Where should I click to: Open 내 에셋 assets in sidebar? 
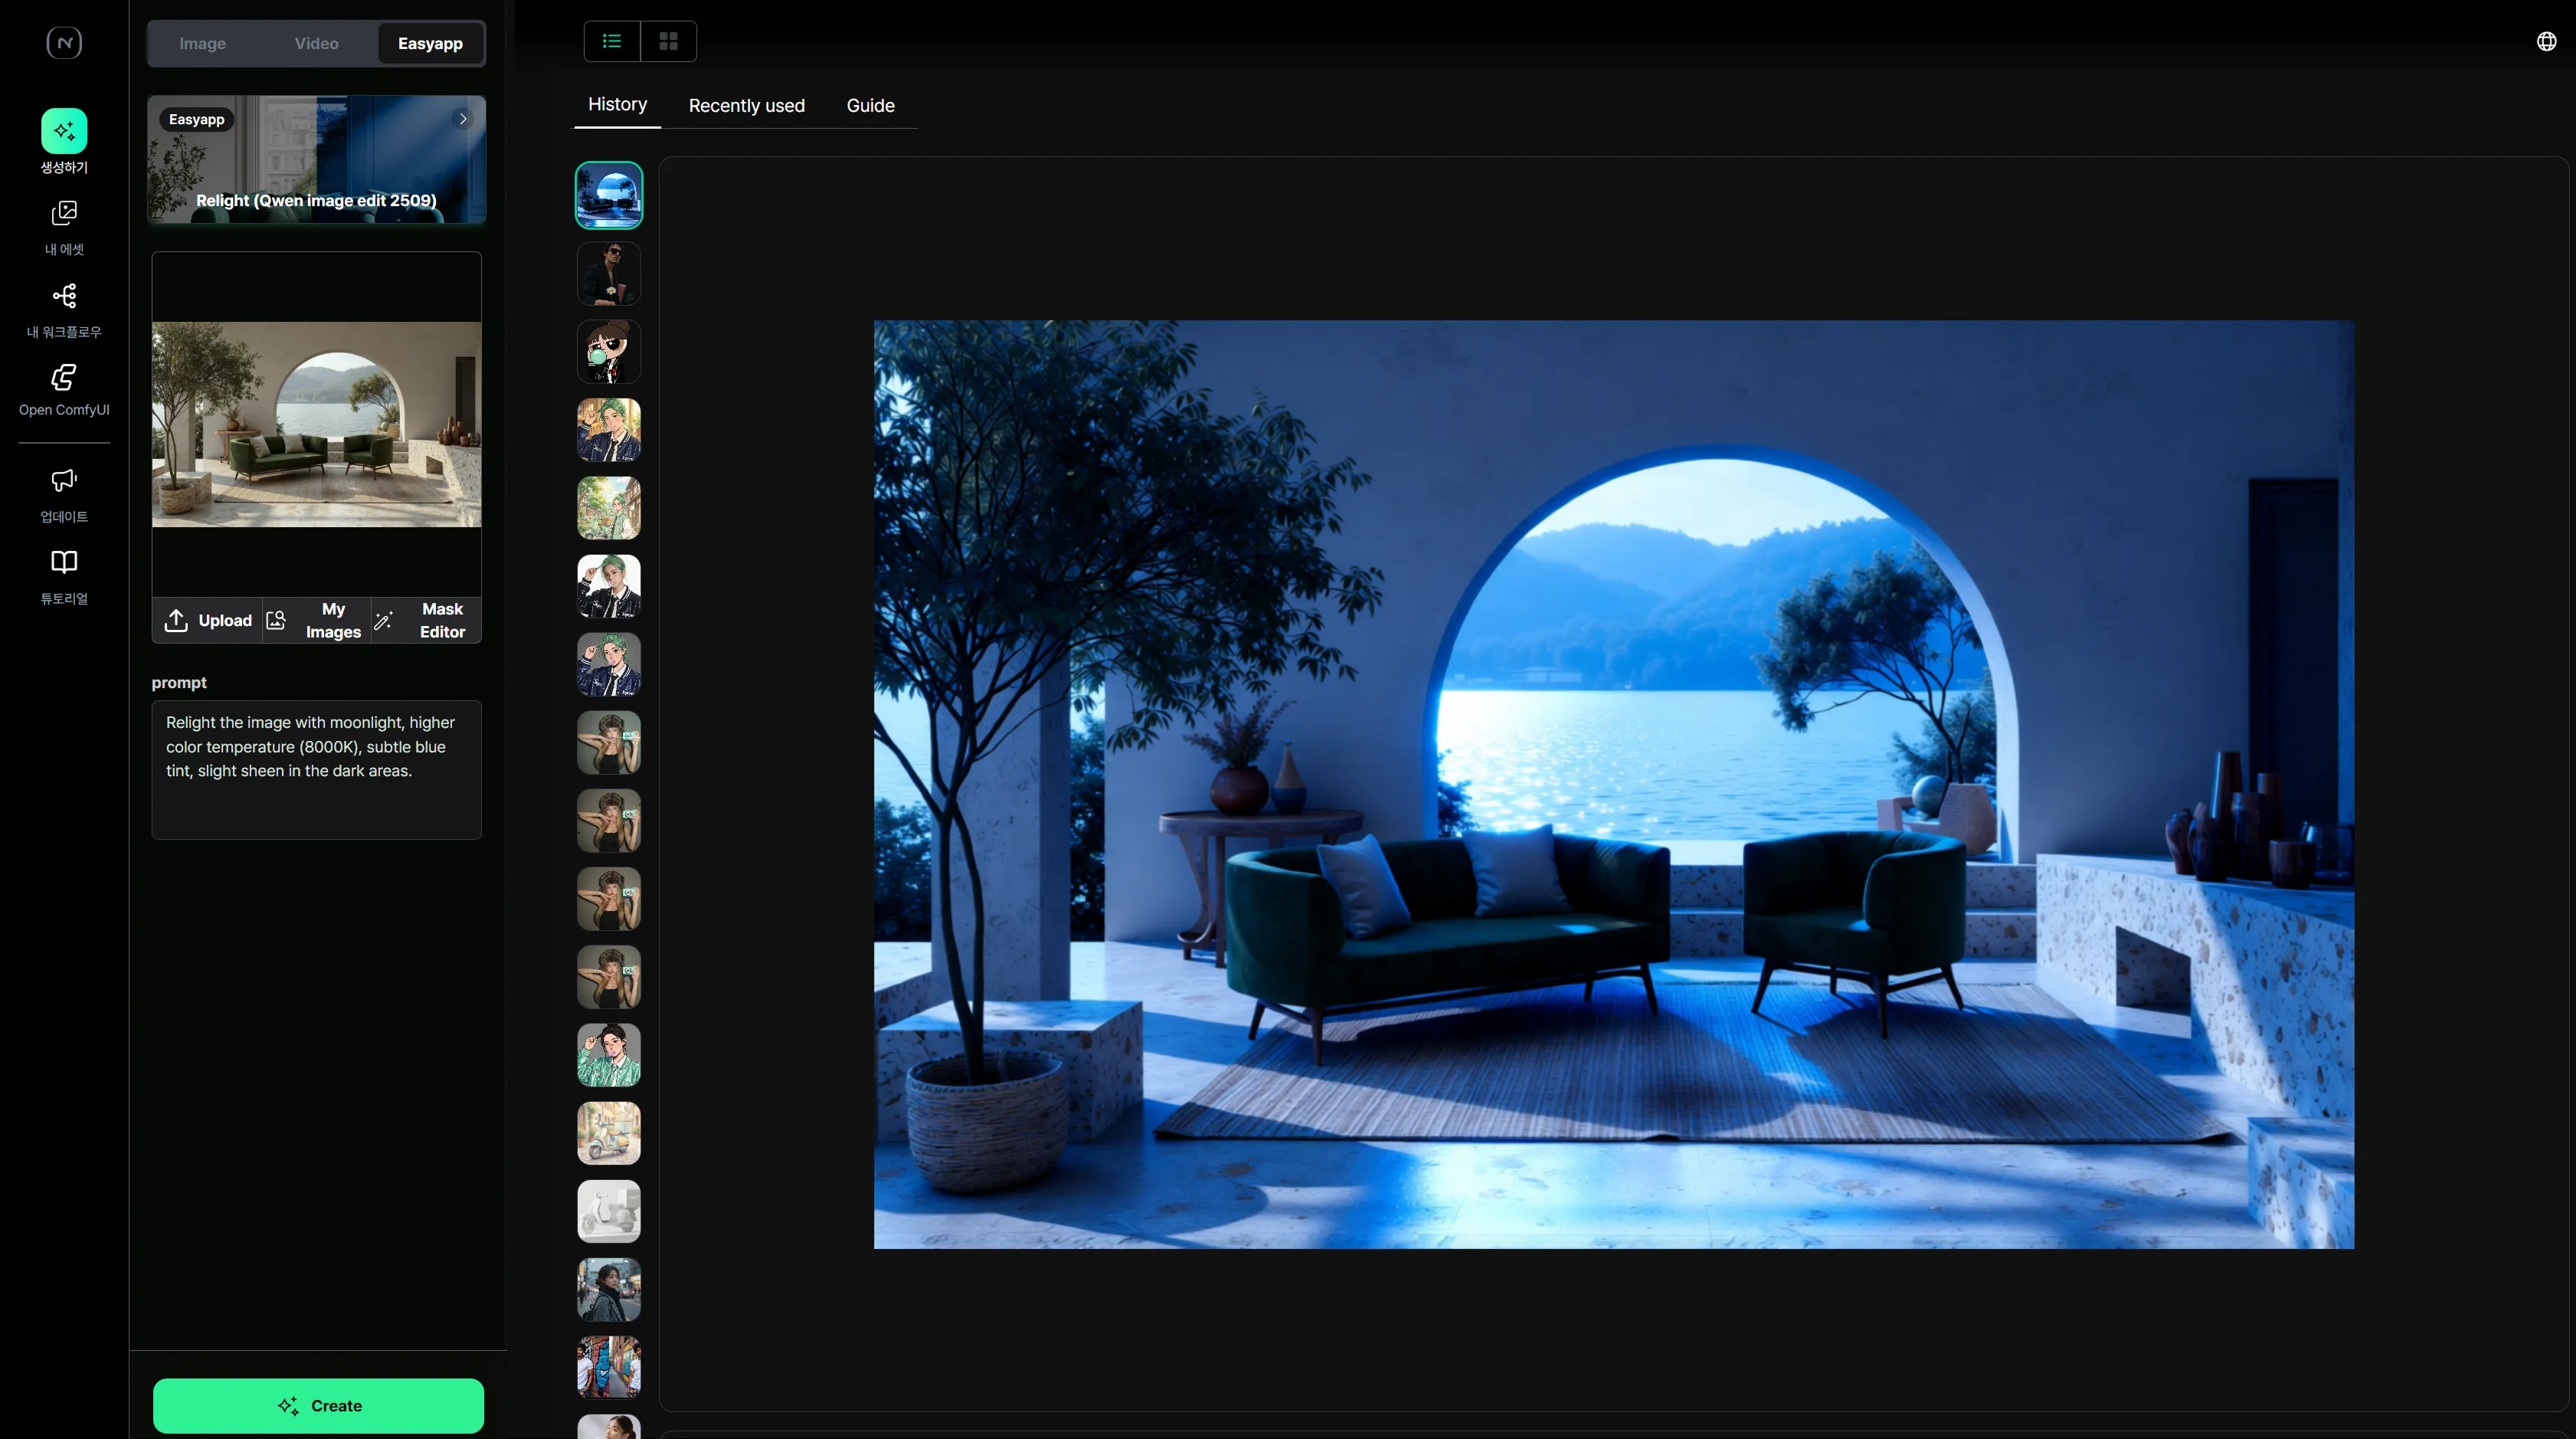pos(64,213)
